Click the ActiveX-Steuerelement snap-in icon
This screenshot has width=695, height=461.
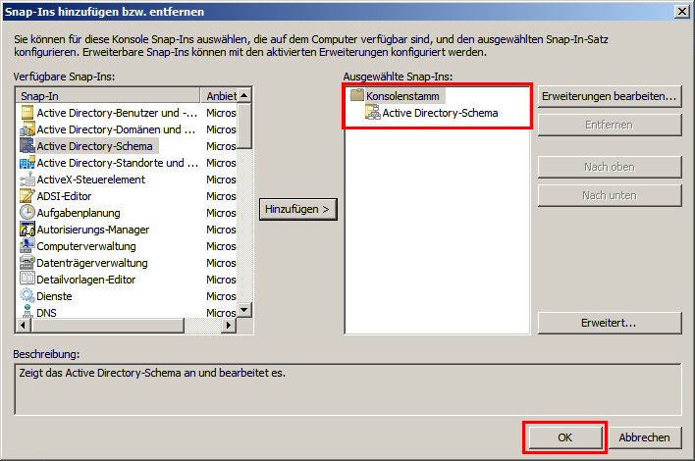point(27,179)
